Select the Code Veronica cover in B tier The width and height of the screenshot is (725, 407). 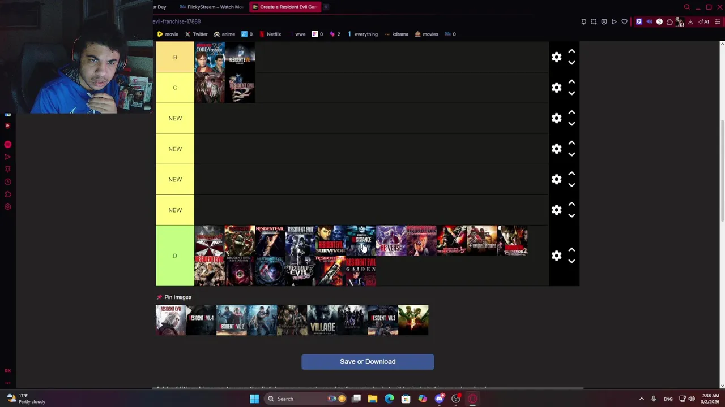point(210,57)
